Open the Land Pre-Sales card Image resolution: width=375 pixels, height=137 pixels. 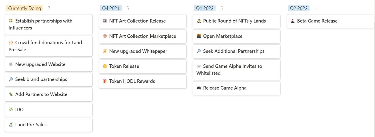coord(49,125)
